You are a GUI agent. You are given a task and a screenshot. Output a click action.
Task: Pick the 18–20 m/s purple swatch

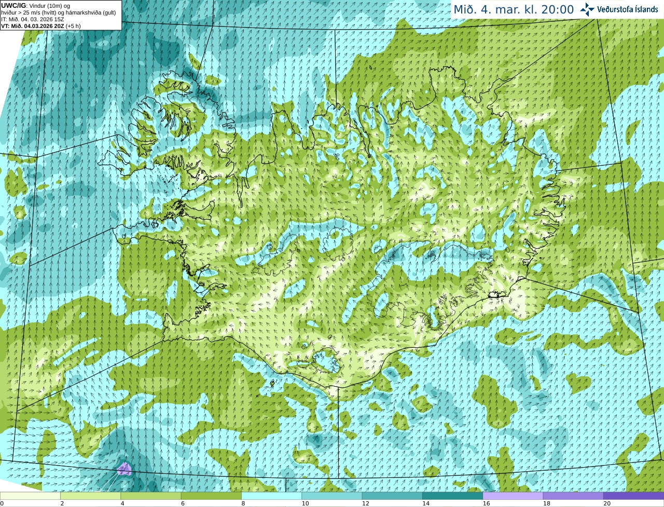[573, 496]
